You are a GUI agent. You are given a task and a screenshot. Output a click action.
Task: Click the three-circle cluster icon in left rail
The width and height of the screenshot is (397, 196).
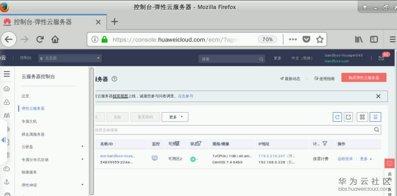click(x=7, y=102)
